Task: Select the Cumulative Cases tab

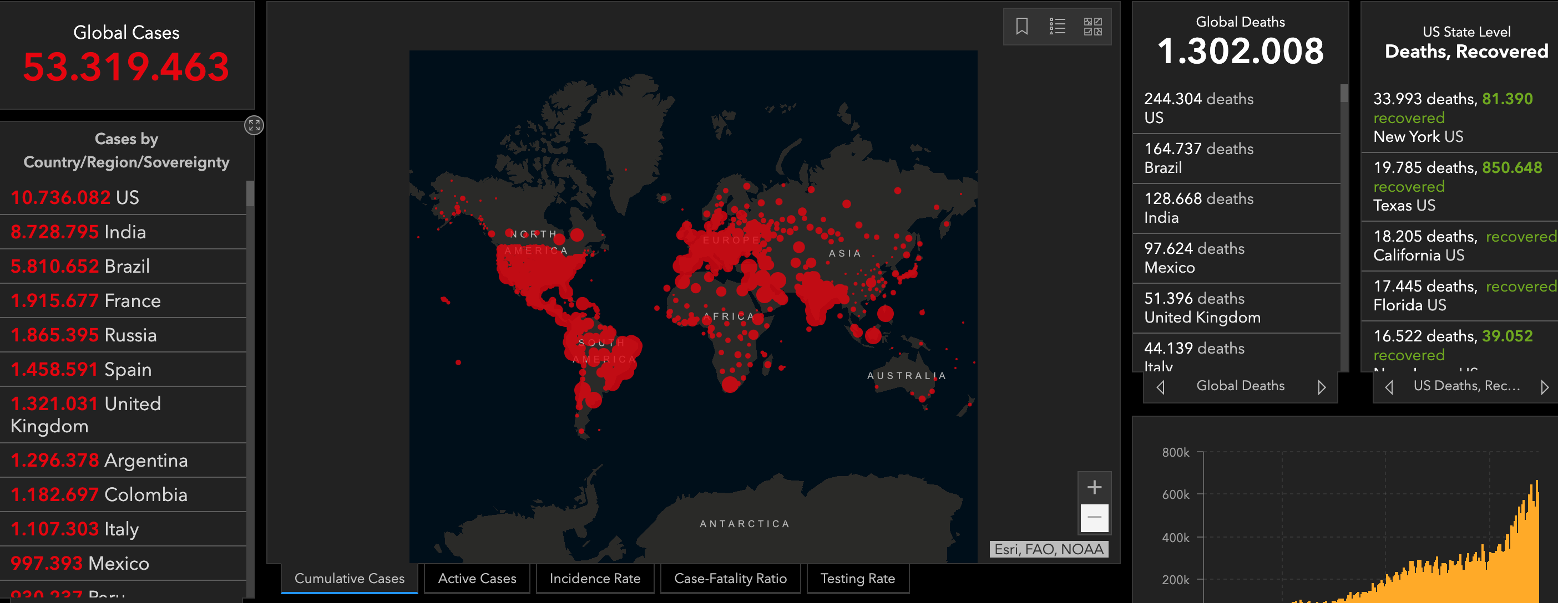Action: [x=349, y=578]
